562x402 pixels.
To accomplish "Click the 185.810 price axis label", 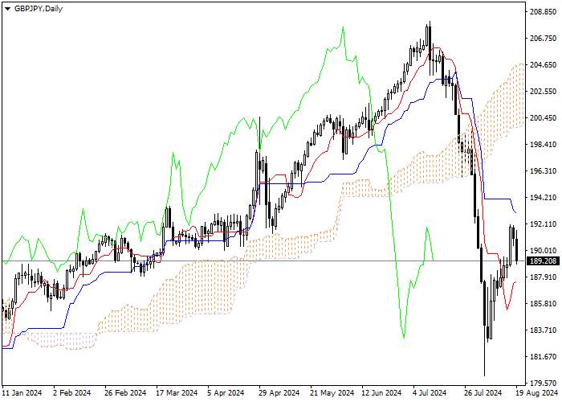I will [544, 304].
